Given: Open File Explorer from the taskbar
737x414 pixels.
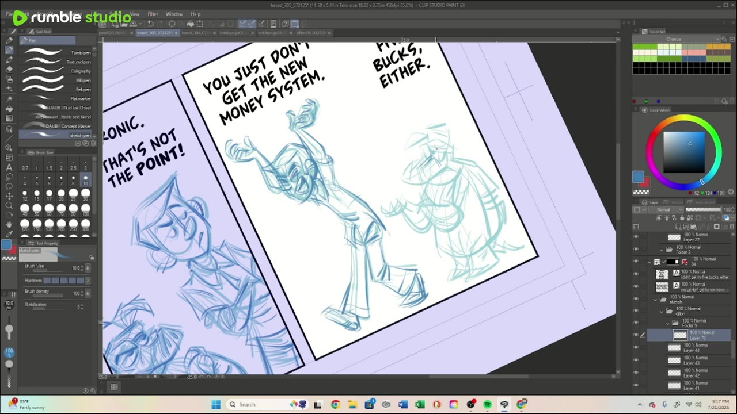Looking at the screenshot, I should (352, 404).
